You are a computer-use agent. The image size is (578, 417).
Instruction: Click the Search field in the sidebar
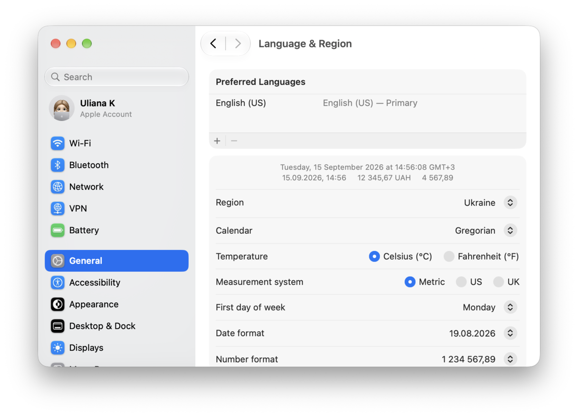point(116,77)
